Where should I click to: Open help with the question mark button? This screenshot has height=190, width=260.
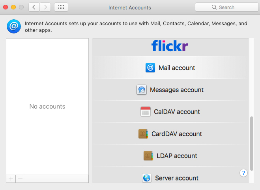243,173
